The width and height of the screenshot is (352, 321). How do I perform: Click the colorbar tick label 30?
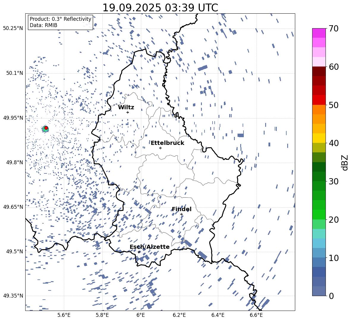click(334, 181)
